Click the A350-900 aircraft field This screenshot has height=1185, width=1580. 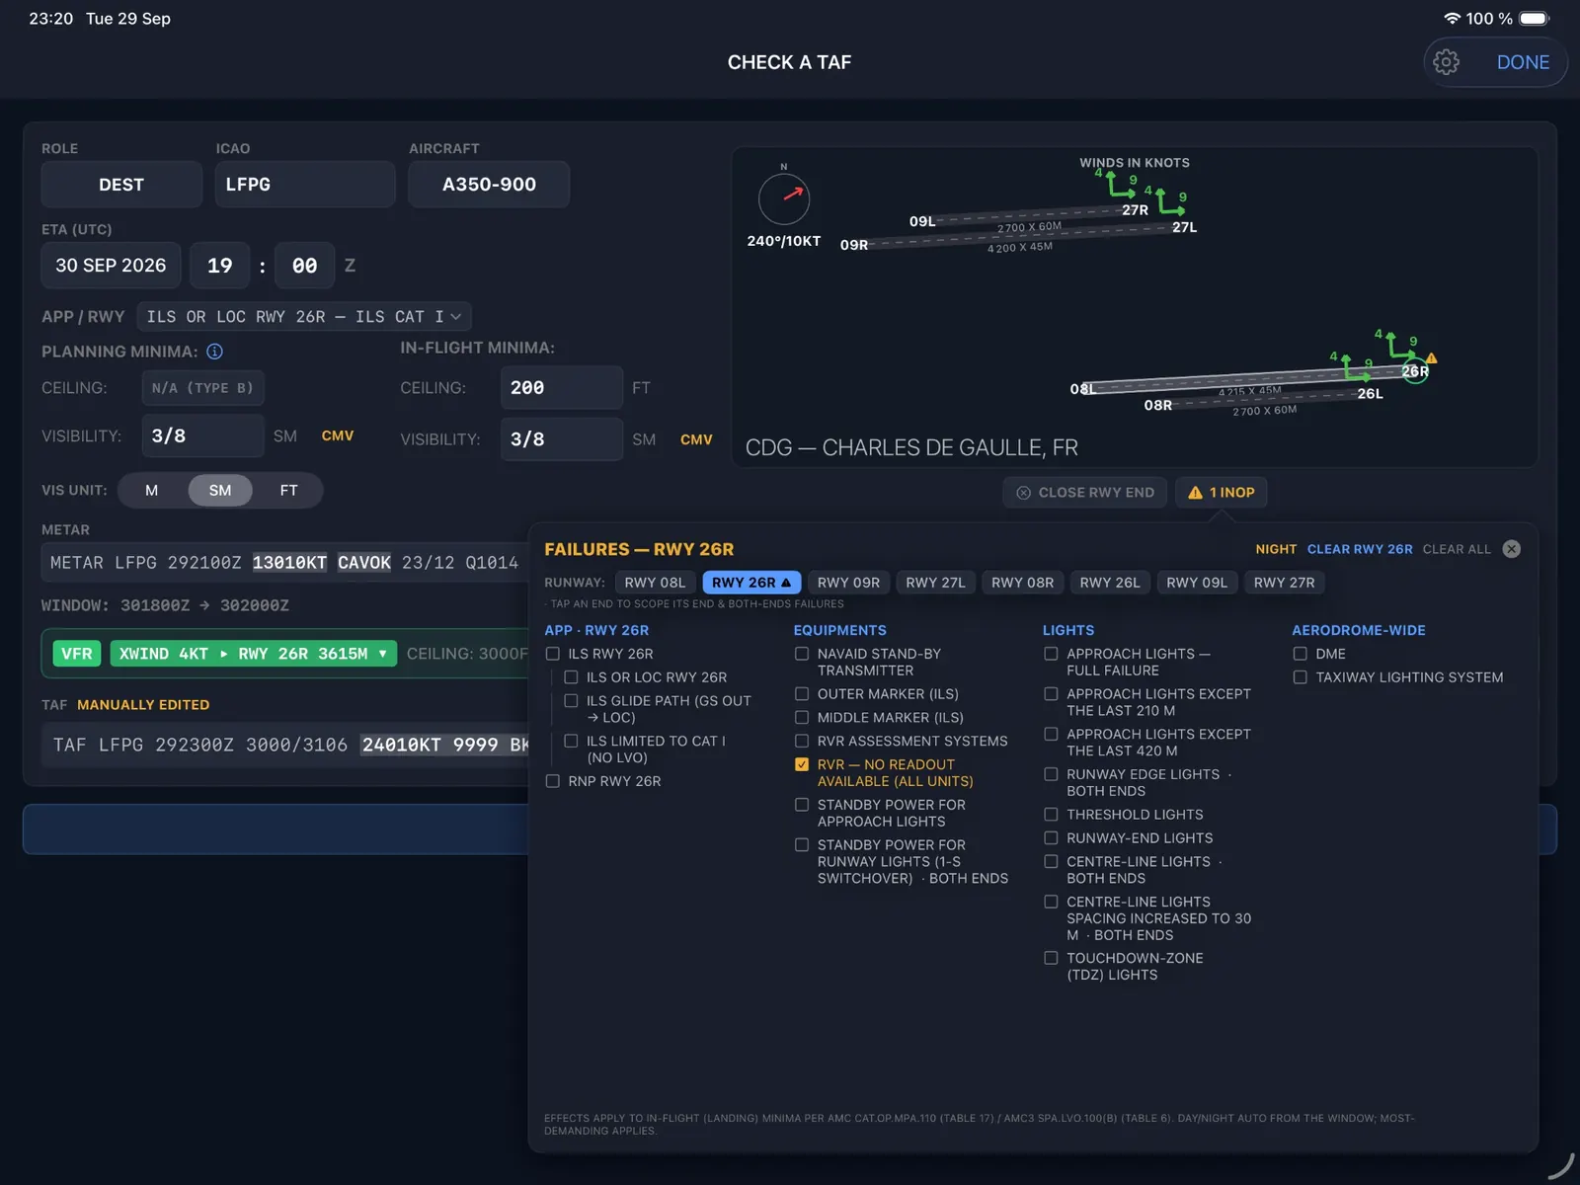pos(489,185)
